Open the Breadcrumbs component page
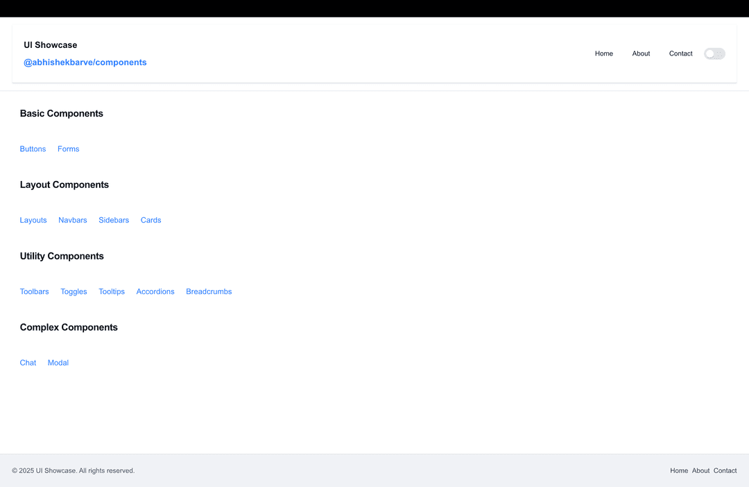The height and width of the screenshot is (487, 749). pos(209,291)
